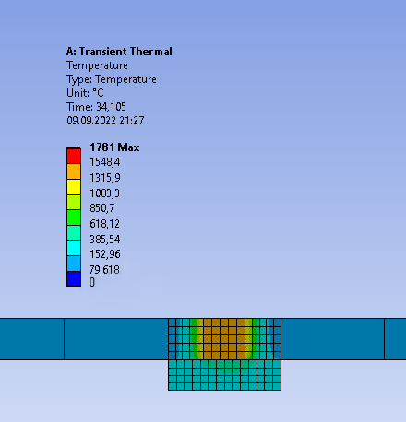
Task: Click the orange hot zone on the mesh
Action: [x=224, y=339]
